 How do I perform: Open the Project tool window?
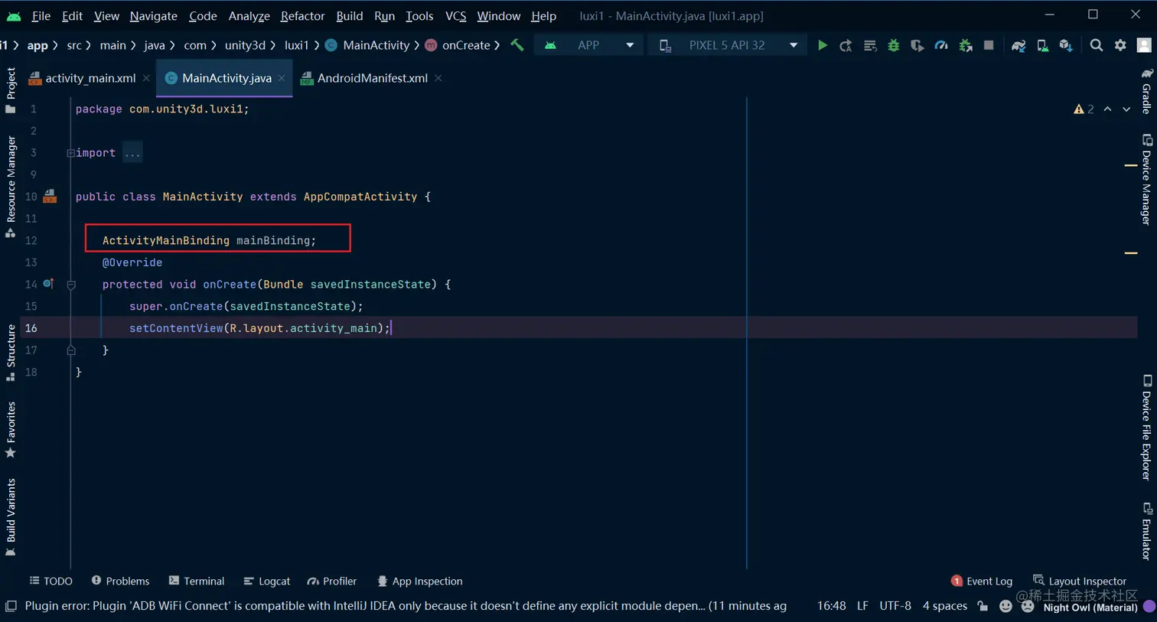pos(11,90)
